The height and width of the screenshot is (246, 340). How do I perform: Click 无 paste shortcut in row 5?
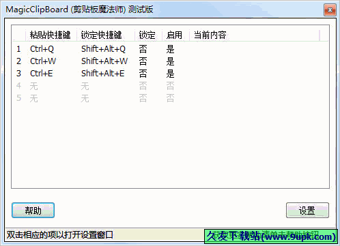pyautogui.click(x=33, y=98)
